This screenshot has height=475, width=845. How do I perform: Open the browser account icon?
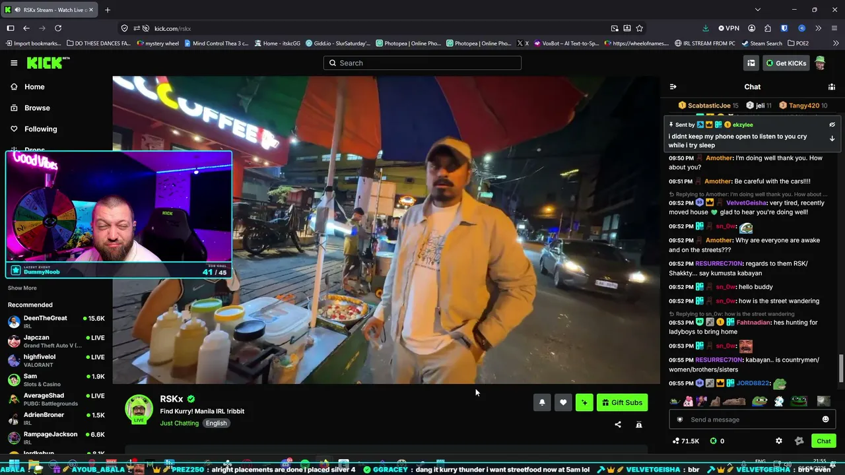point(752,28)
